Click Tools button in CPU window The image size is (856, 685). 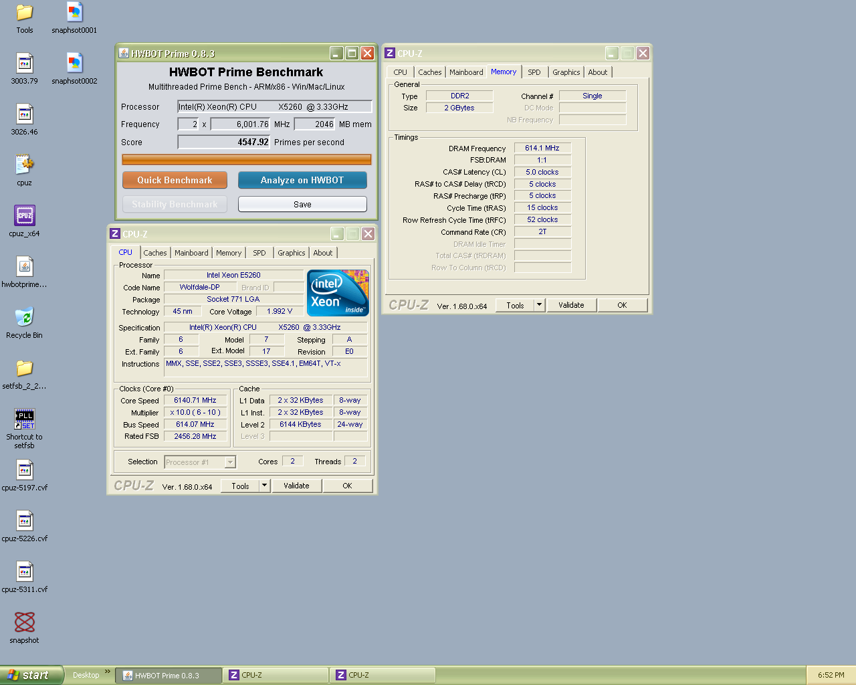pyautogui.click(x=241, y=486)
